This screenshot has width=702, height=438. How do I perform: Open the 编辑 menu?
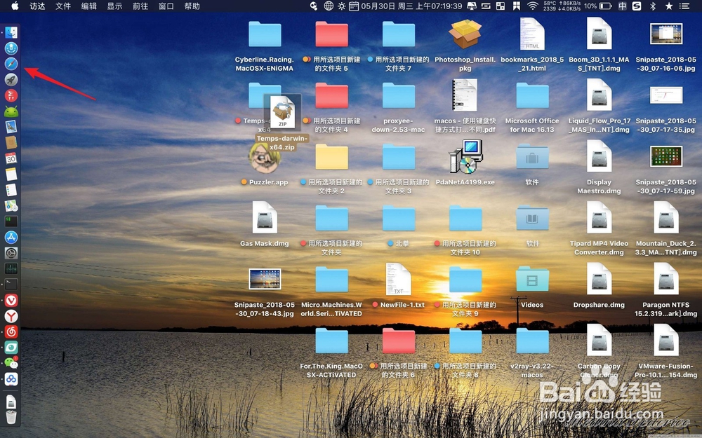89,6
